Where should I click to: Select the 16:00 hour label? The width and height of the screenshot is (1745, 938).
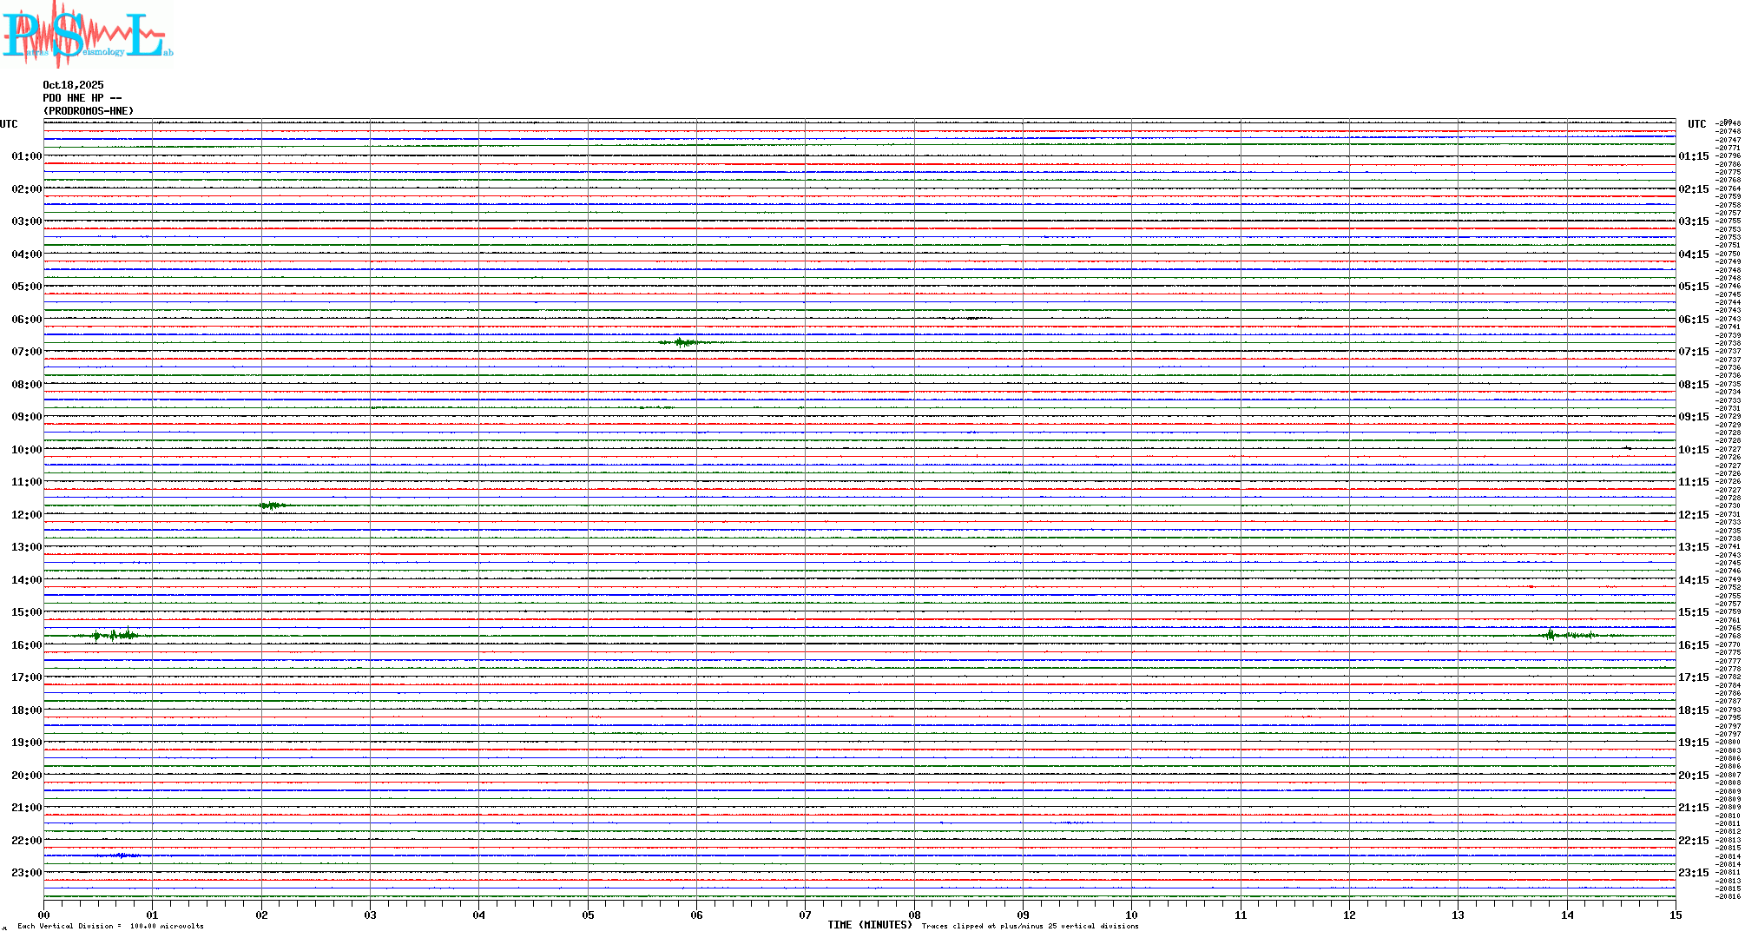[26, 645]
